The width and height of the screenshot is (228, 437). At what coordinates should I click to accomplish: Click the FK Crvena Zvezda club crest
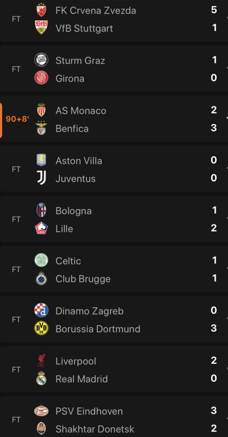tap(41, 10)
